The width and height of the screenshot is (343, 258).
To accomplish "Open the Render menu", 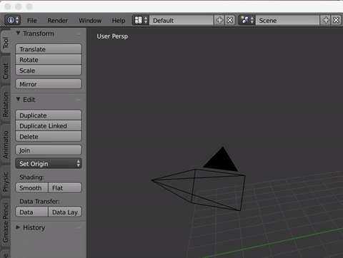I will 58,21.
